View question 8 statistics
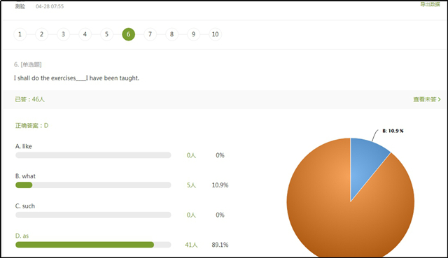The width and height of the screenshot is (448, 258). [x=171, y=34]
